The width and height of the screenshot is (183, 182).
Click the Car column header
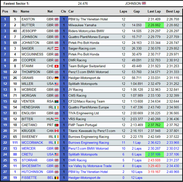point(71,12)
